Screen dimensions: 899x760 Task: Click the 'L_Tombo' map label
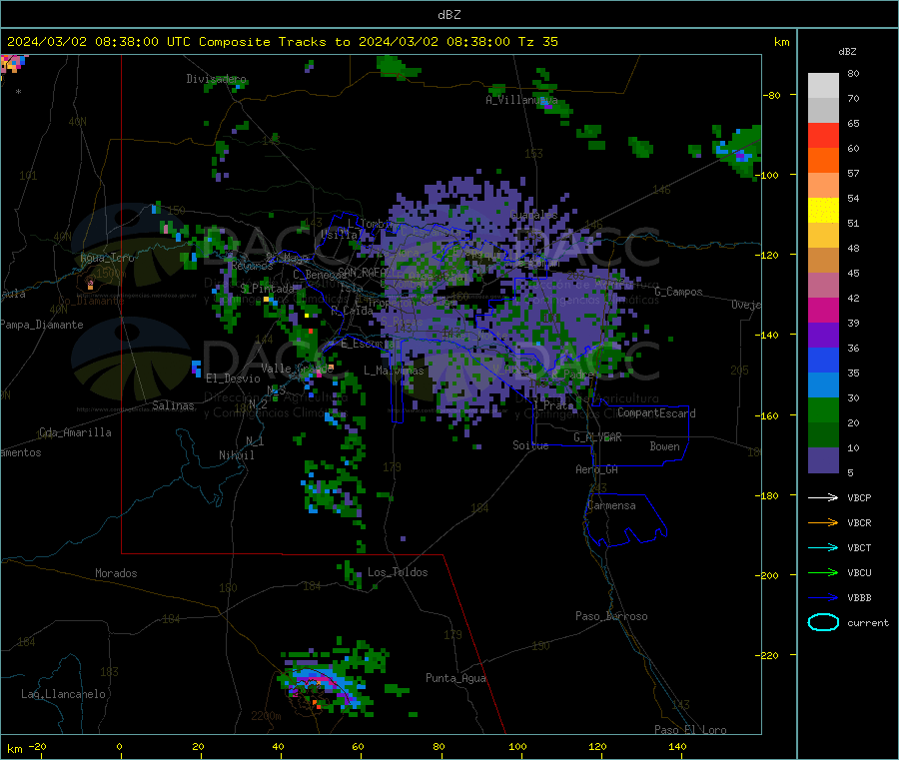(369, 224)
